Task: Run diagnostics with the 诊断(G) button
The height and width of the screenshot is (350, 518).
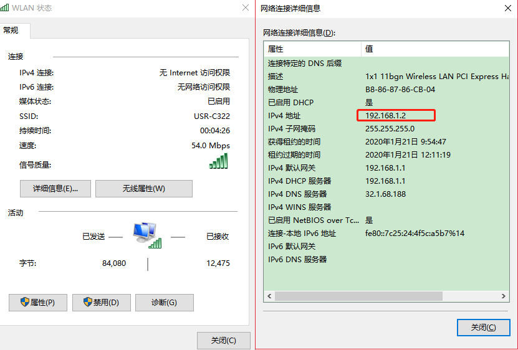Action: (x=164, y=303)
